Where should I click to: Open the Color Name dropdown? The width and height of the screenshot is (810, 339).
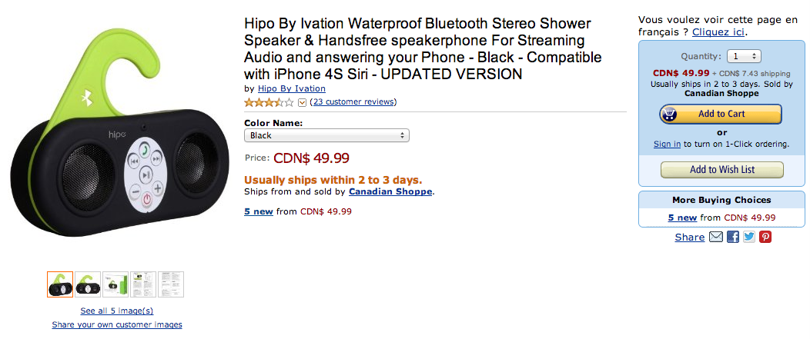tap(326, 135)
